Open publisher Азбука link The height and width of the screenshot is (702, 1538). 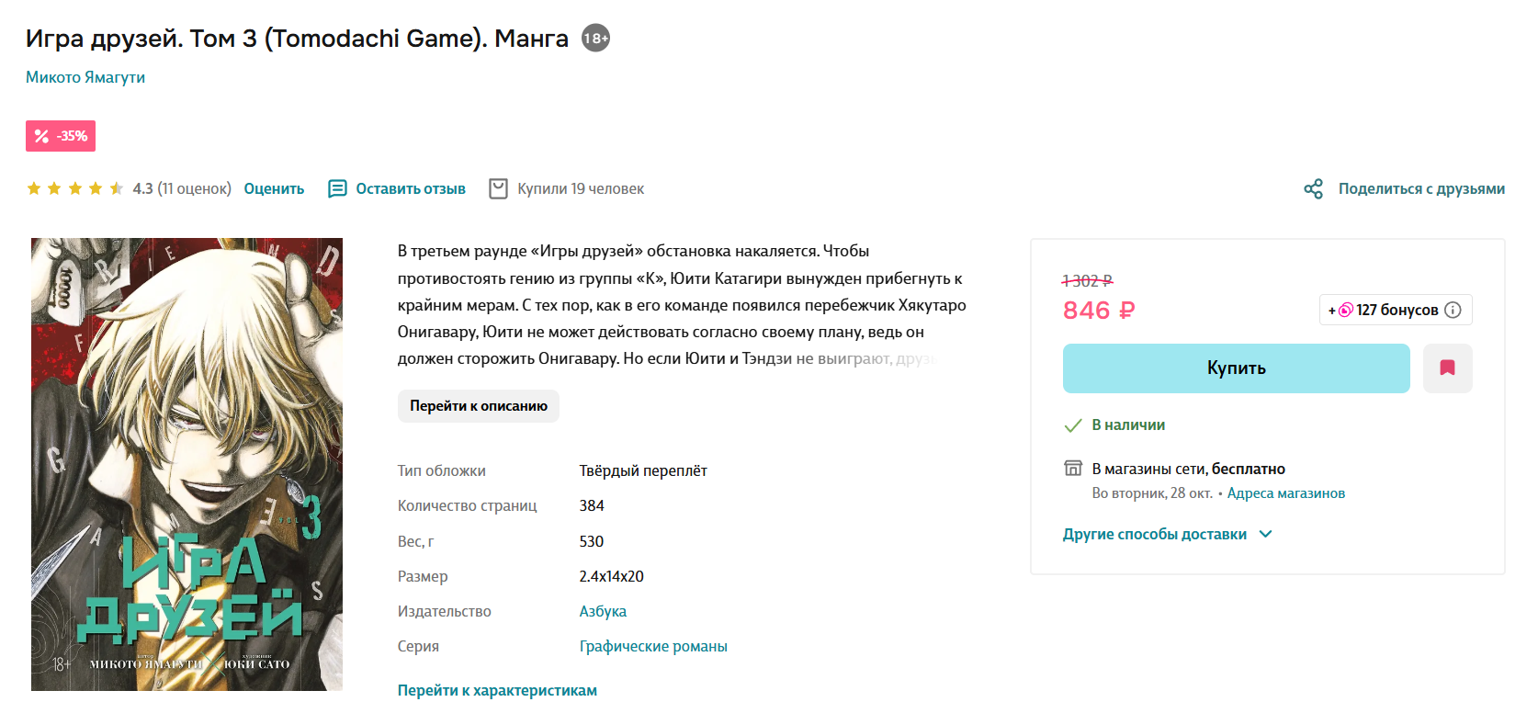[603, 612]
